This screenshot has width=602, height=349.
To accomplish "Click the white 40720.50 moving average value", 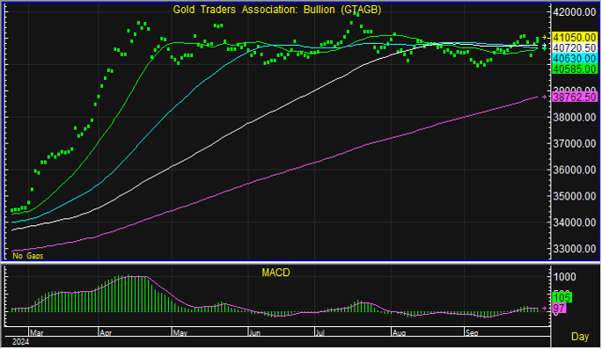I will tap(575, 48).
